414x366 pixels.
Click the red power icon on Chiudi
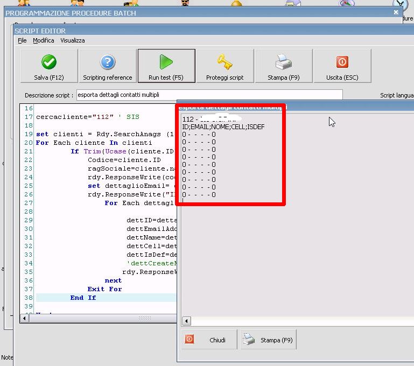coord(190,339)
